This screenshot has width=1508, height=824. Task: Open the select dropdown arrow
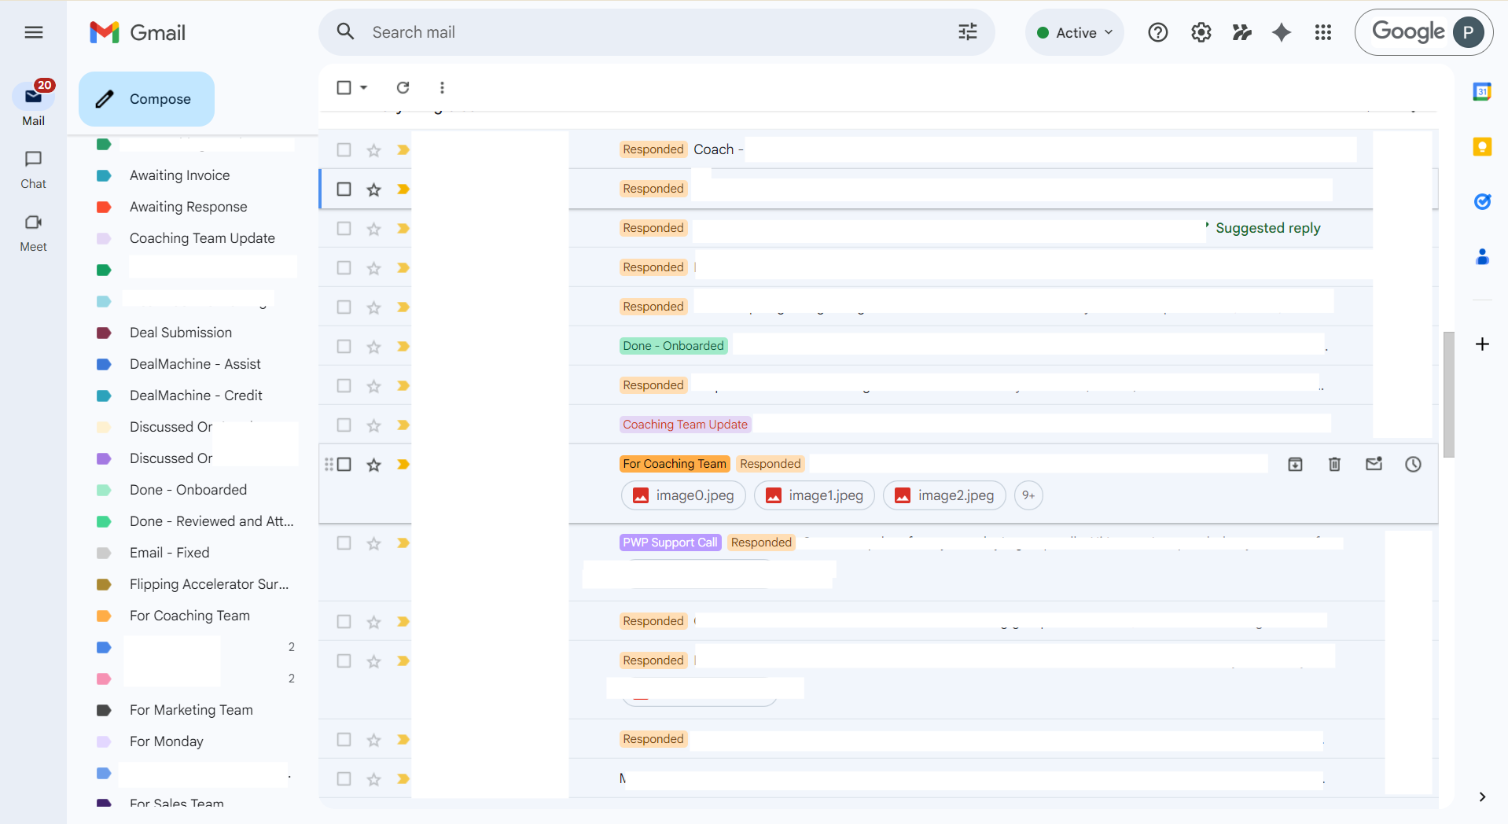tap(364, 87)
